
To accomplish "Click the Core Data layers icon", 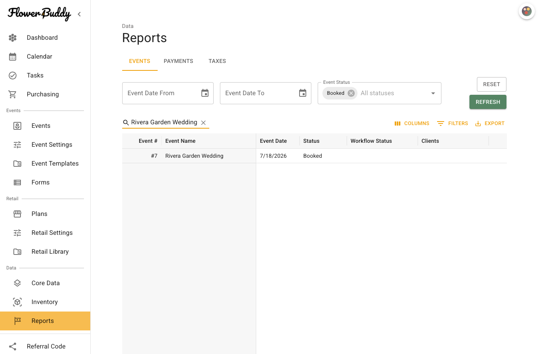I will click(17, 283).
